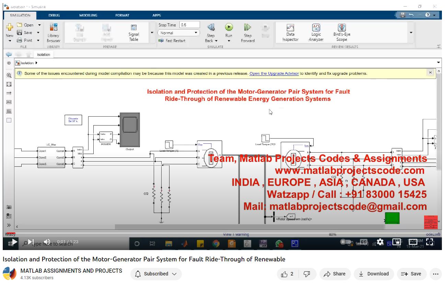Image resolution: width=445 pixels, height=284 pixels.
Task: Expand the left palette double-chevron
Action: click(x=9, y=225)
